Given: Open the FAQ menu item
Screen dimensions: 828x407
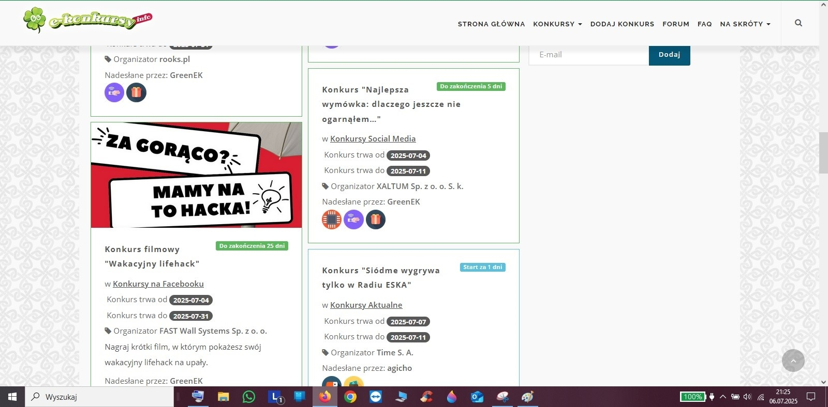Looking at the screenshot, I should (704, 24).
